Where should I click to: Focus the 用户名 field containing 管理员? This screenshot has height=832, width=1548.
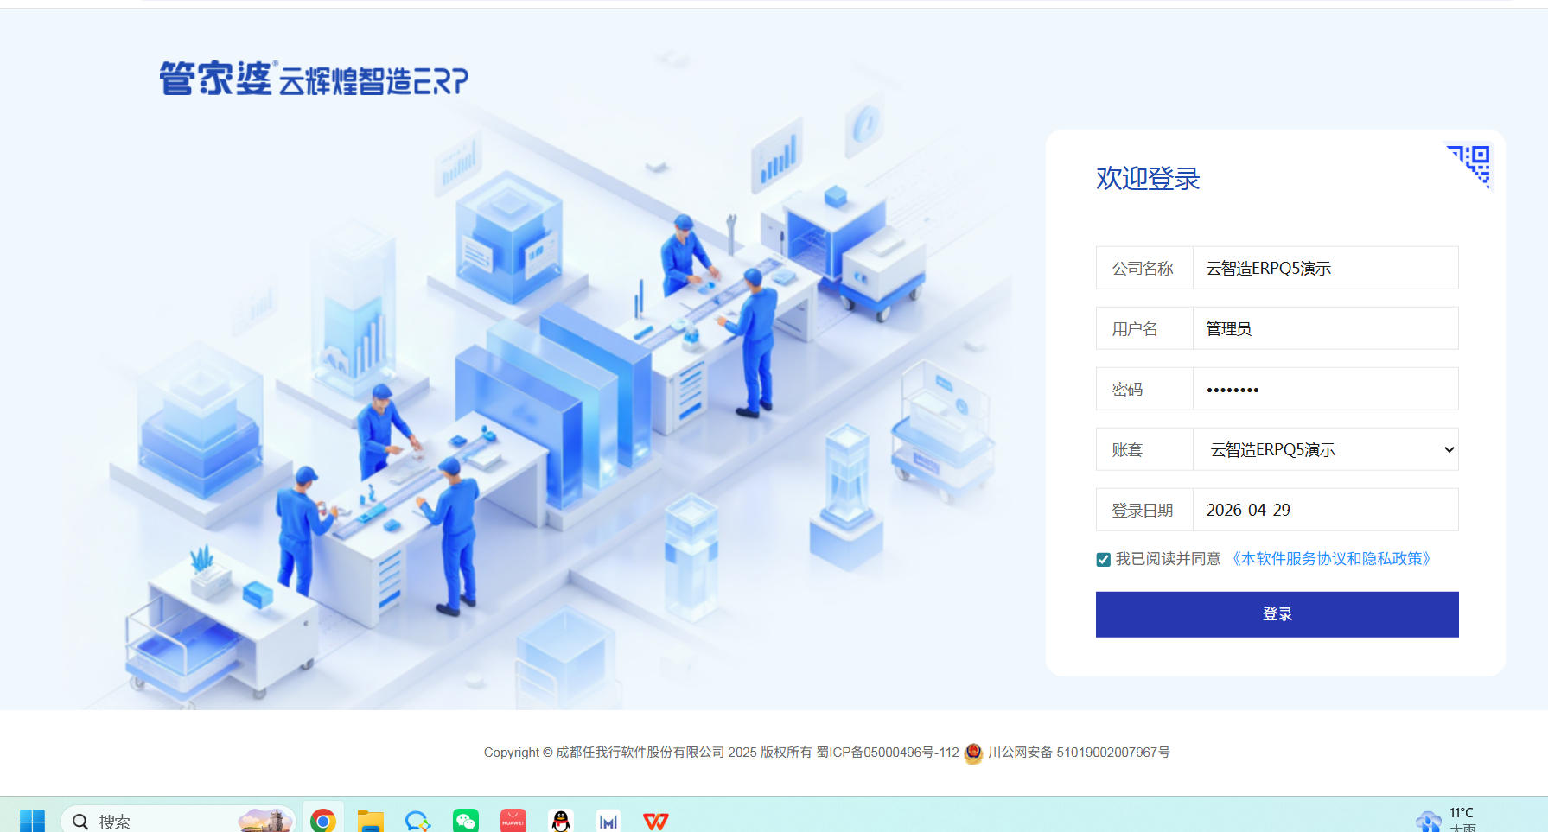[1325, 328]
